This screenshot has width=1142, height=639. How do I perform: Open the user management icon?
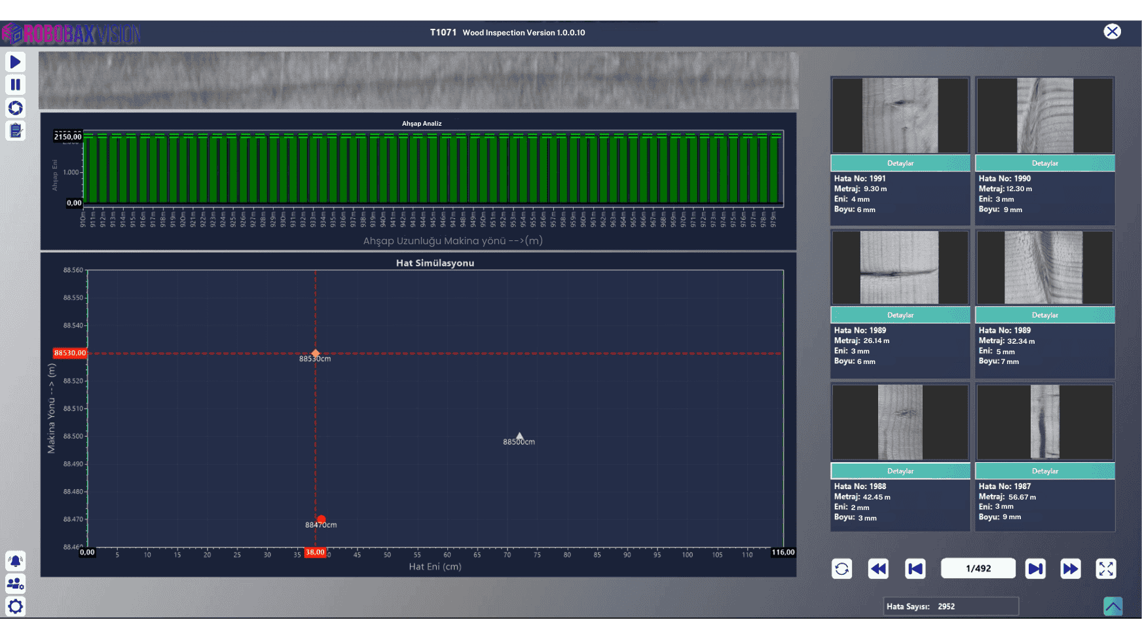(x=15, y=583)
